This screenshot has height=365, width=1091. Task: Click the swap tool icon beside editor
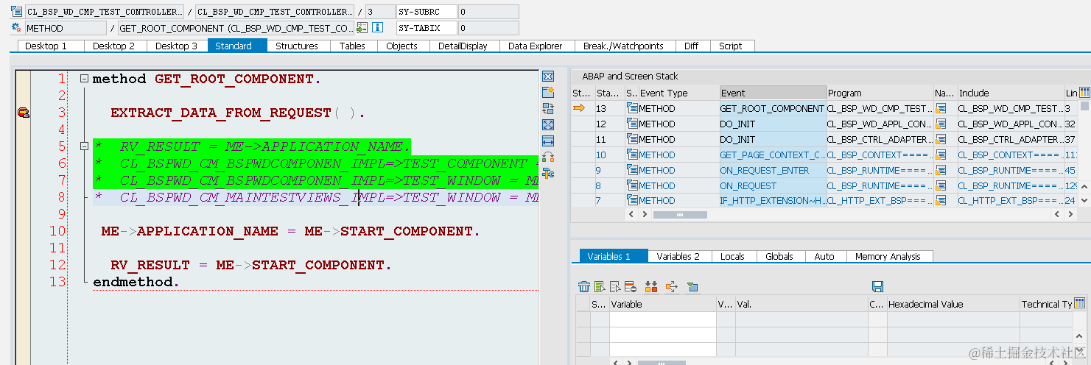(547, 108)
